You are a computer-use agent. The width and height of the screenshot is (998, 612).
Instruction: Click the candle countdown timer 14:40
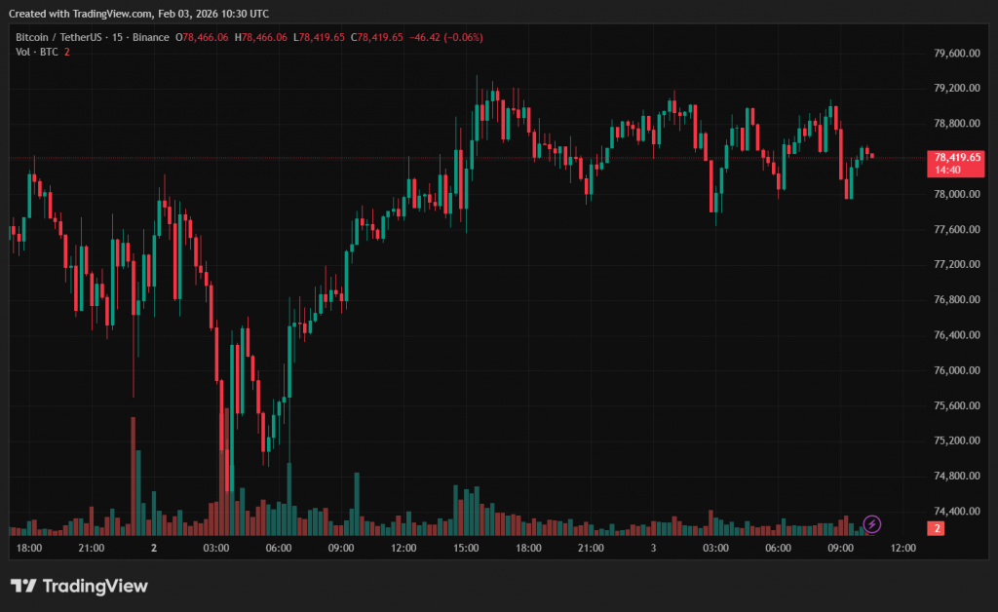pyautogui.click(x=947, y=170)
